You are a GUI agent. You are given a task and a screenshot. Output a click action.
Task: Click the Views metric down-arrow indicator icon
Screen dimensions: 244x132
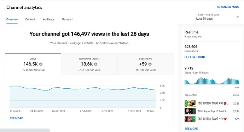coord(41,64)
